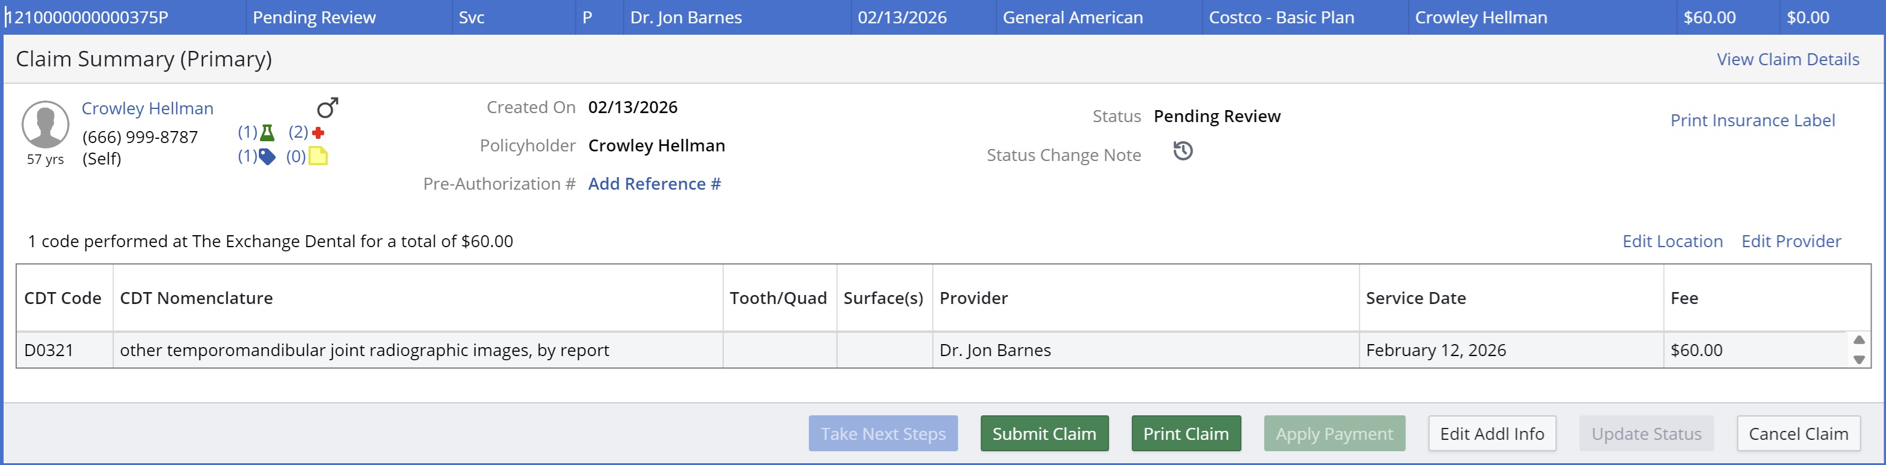Click the blue tag icon

click(267, 156)
